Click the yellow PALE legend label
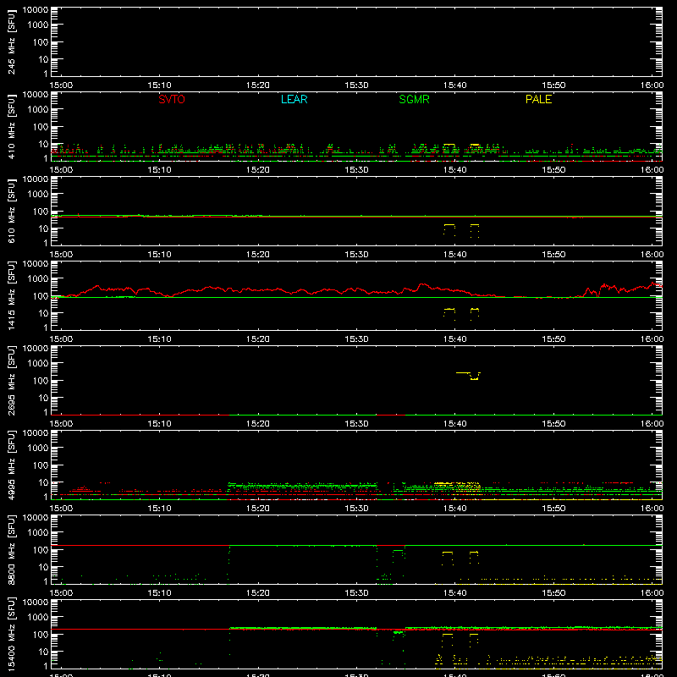677x677 pixels. [538, 99]
